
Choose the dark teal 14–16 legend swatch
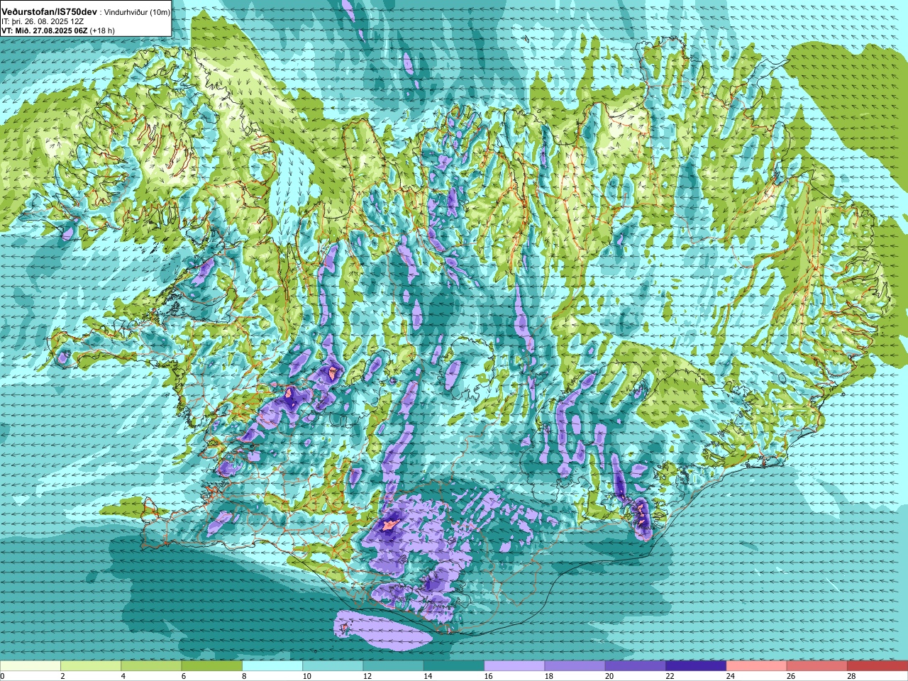pos(454,666)
